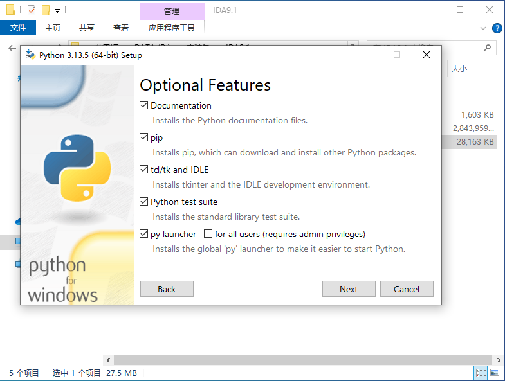Uncheck the Documentation checkbox
Screen dimensions: 505x381
(x=144, y=105)
